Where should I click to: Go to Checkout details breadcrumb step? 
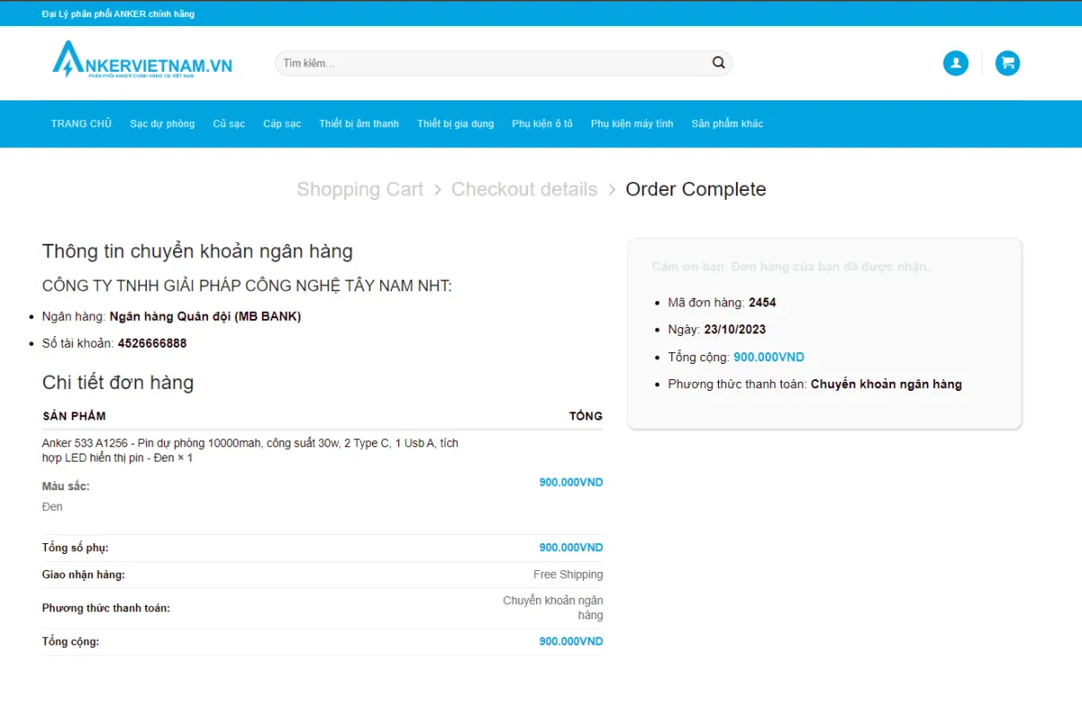(x=524, y=189)
